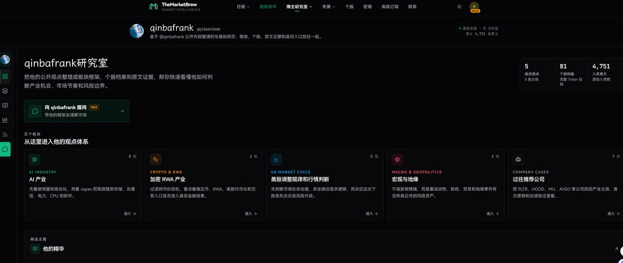Expand the 日报 dropdown menu
Screen dimensions: 623x263
pos(243,7)
